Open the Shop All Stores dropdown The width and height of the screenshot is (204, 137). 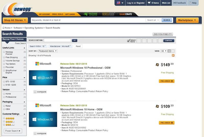pyautogui.click(x=15, y=20)
